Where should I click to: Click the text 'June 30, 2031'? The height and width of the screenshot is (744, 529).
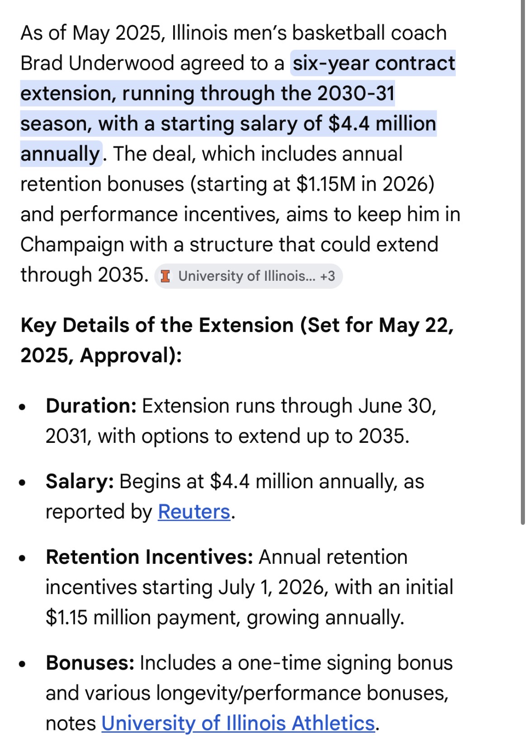point(397,406)
